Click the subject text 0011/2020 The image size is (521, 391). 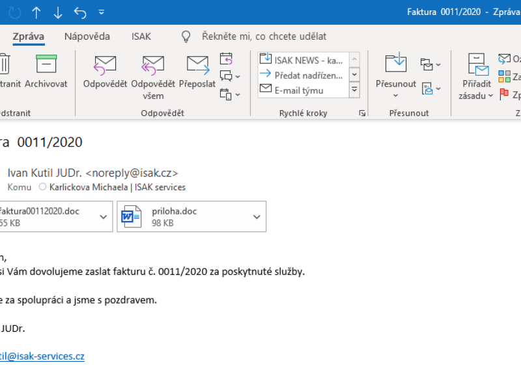(49, 142)
